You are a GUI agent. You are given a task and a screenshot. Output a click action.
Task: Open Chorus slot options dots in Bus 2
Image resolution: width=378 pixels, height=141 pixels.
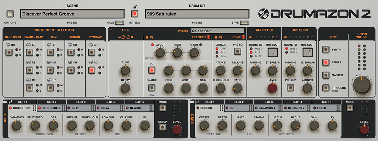pyautogui.click(x=221, y=108)
